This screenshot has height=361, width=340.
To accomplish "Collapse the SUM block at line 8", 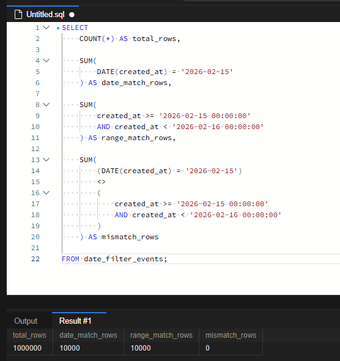I will coord(46,105).
